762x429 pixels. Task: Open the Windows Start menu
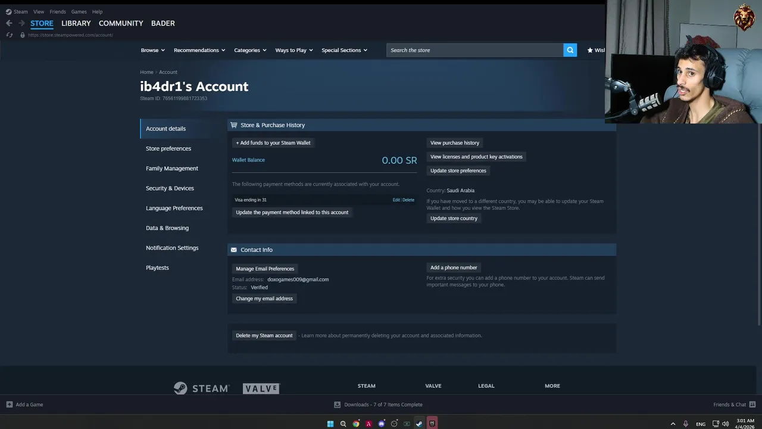330,424
